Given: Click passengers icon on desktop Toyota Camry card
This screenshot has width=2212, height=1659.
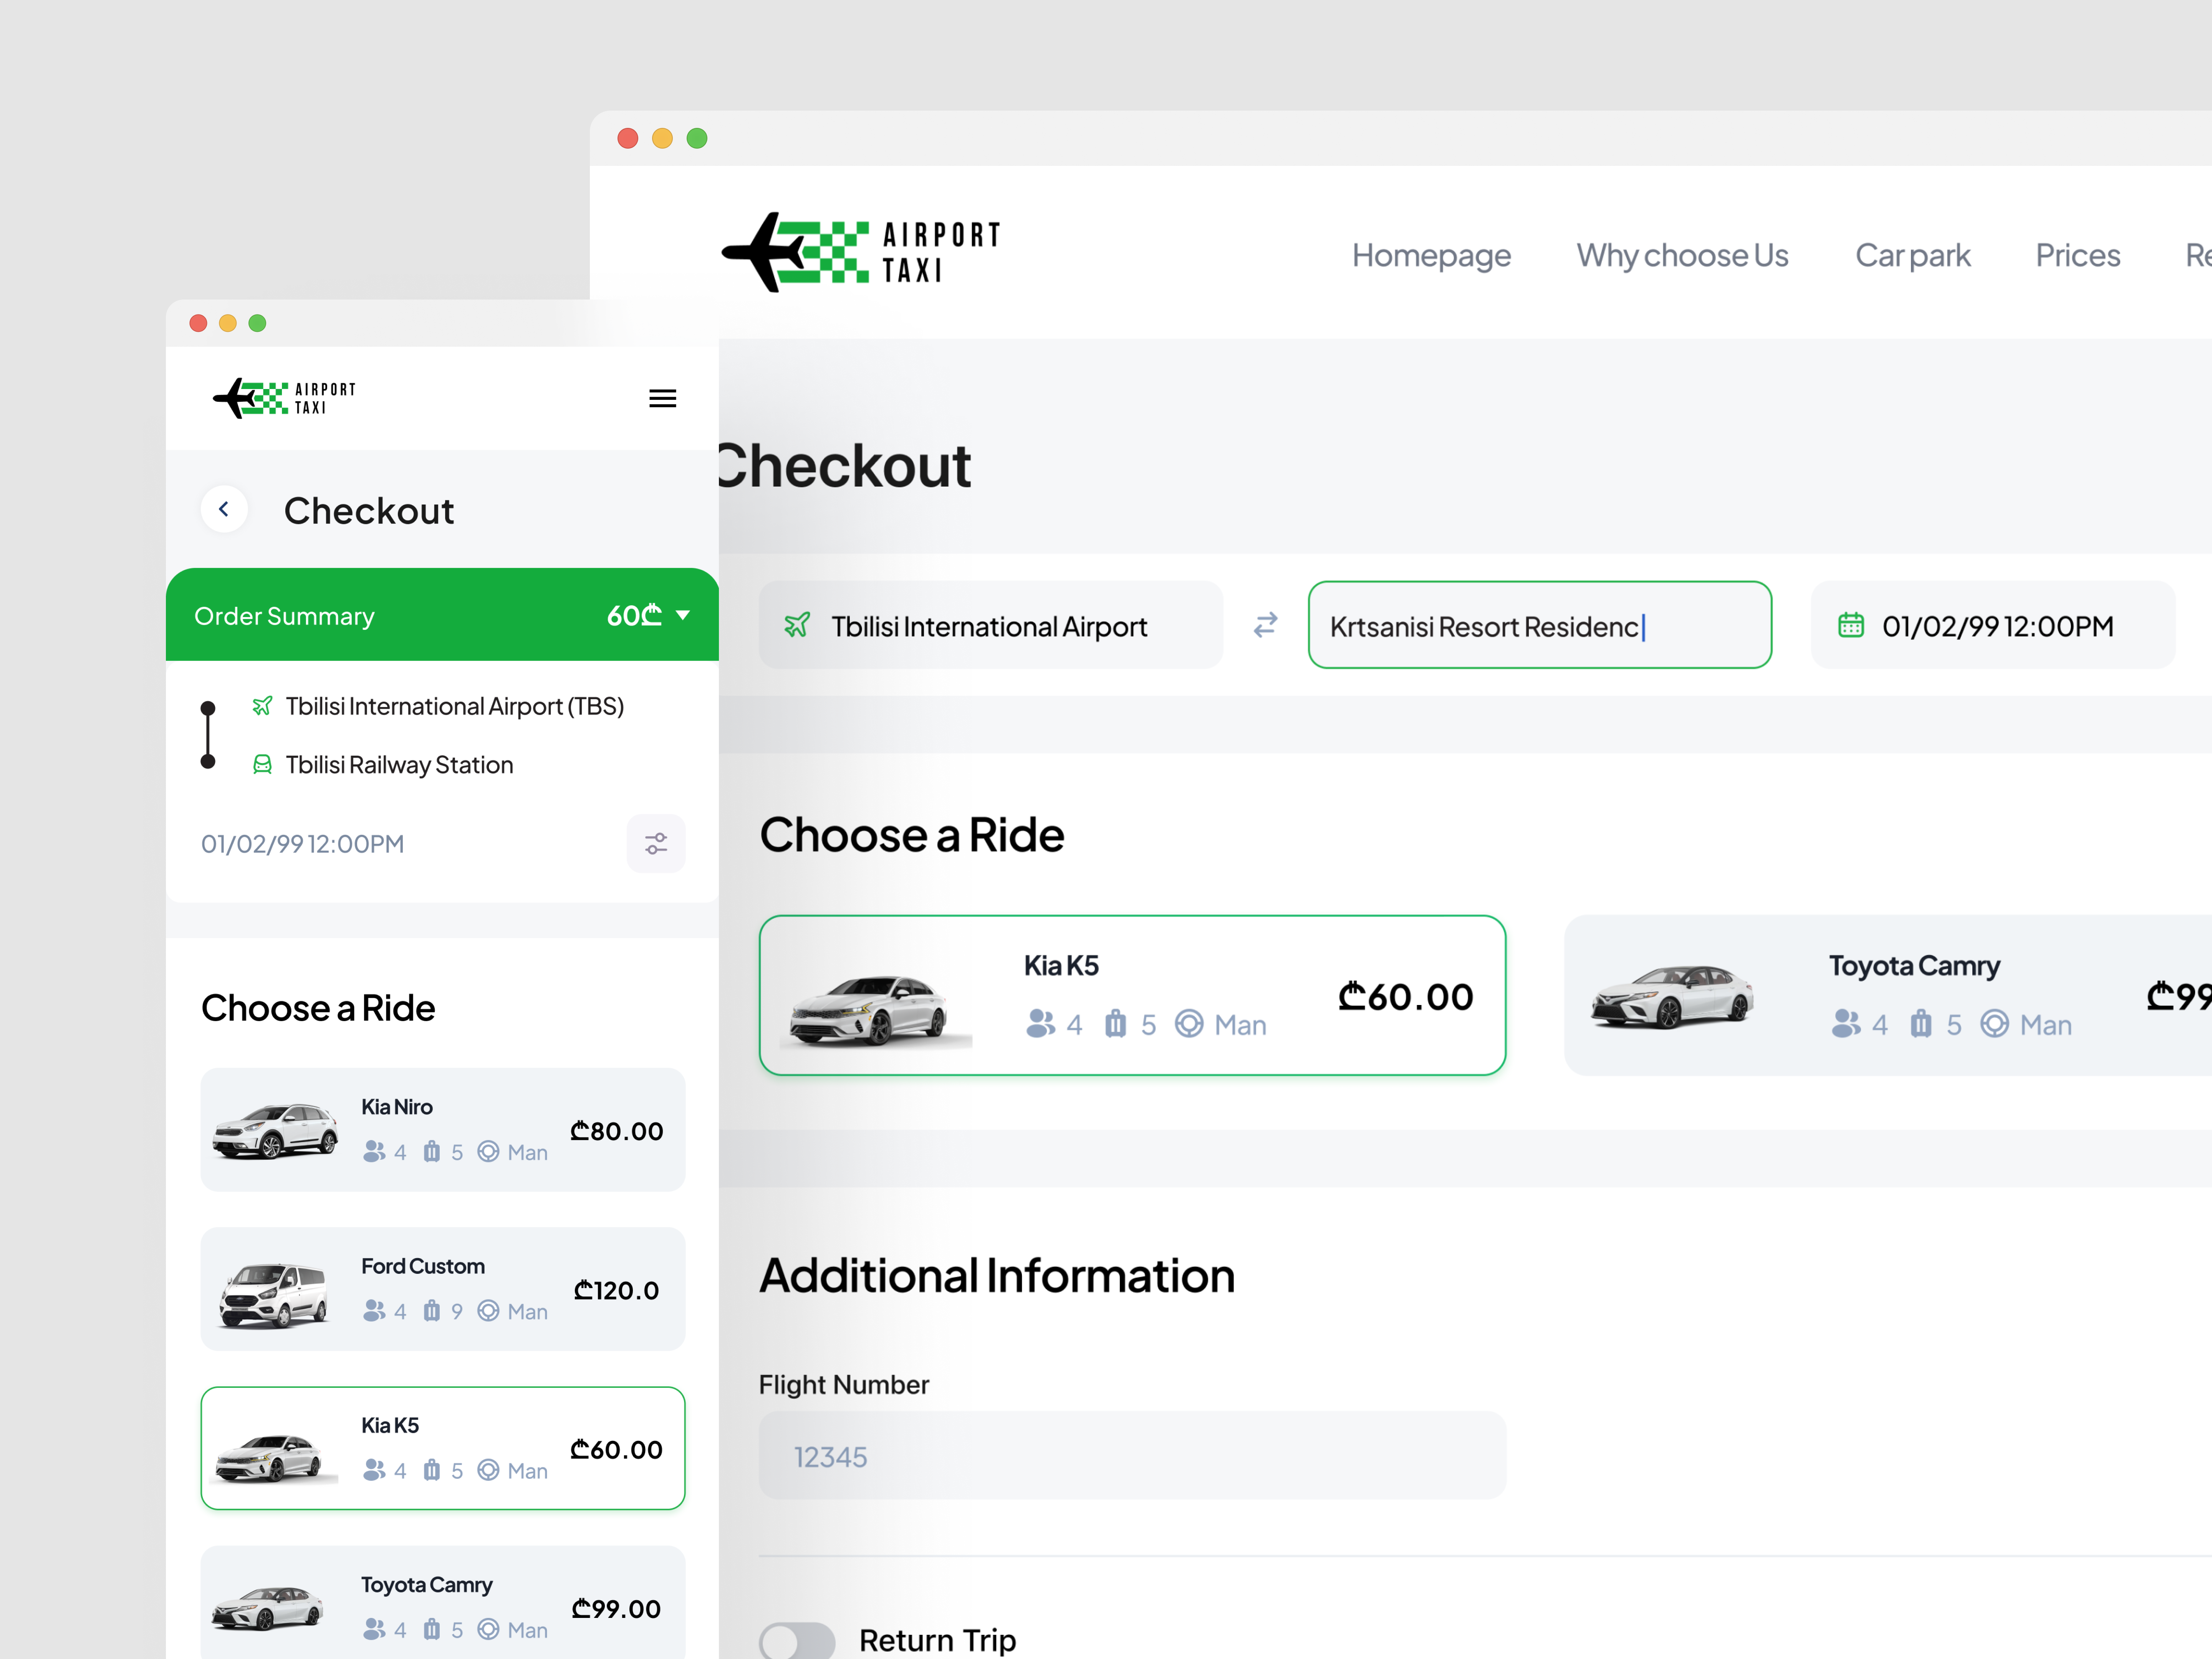Looking at the screenshot, I should tap(1846, 1023).
